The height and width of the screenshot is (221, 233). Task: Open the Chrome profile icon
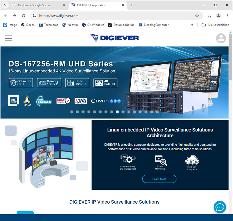click(218, 16)
